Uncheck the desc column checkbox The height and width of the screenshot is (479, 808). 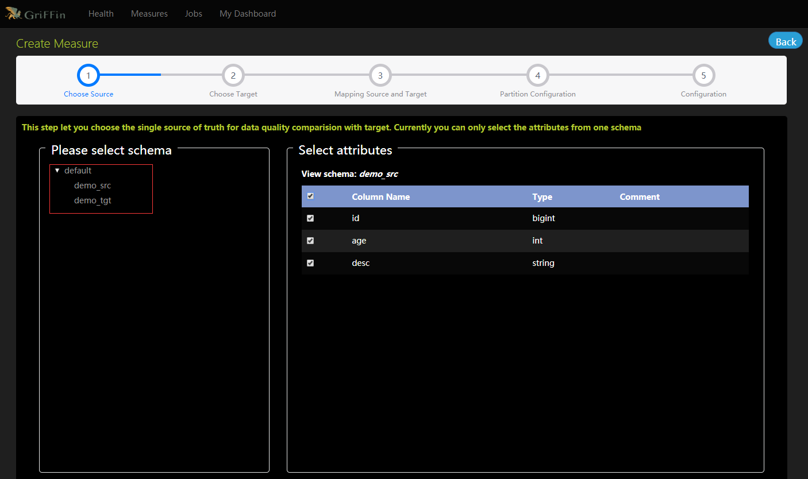(x=310, y=263)
